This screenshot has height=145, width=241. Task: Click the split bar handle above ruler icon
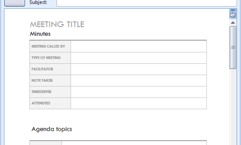click(x=233, y=10)
